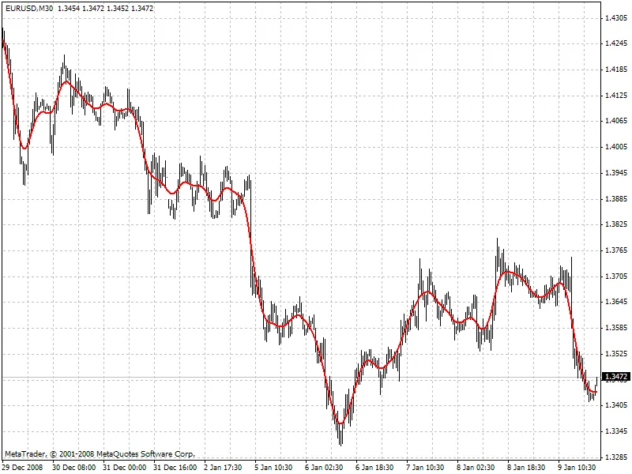Select the 1.3825 price axis label

[x=615, y=225]
